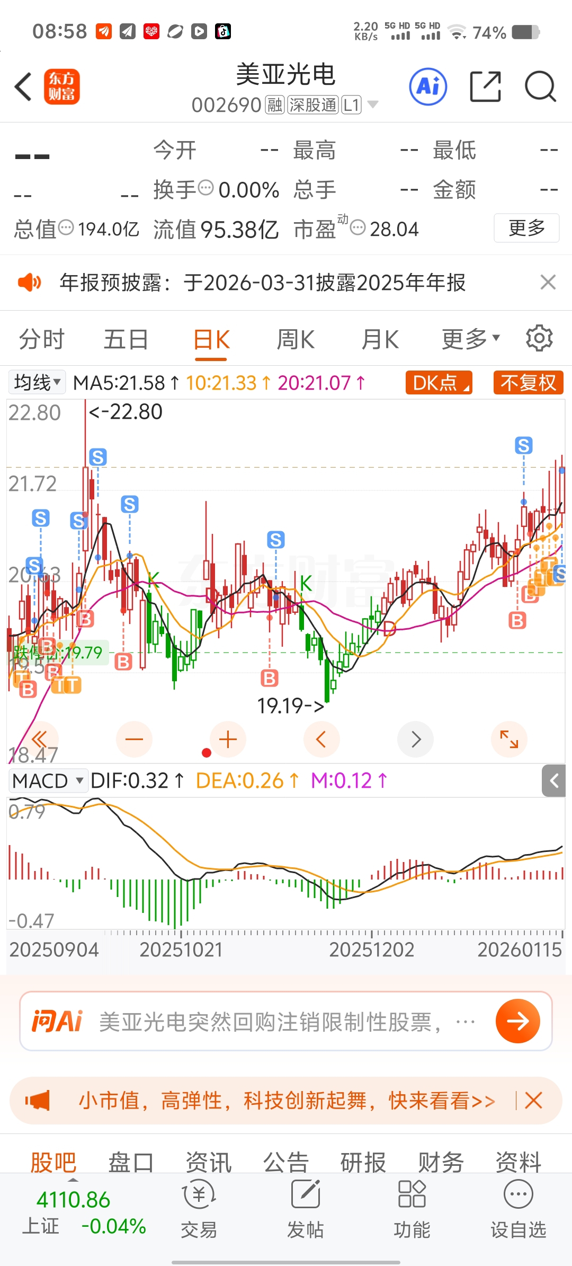Select the 盘口 tab
This screenshot has height=1266, width=572.
(x=131, y=1162)
